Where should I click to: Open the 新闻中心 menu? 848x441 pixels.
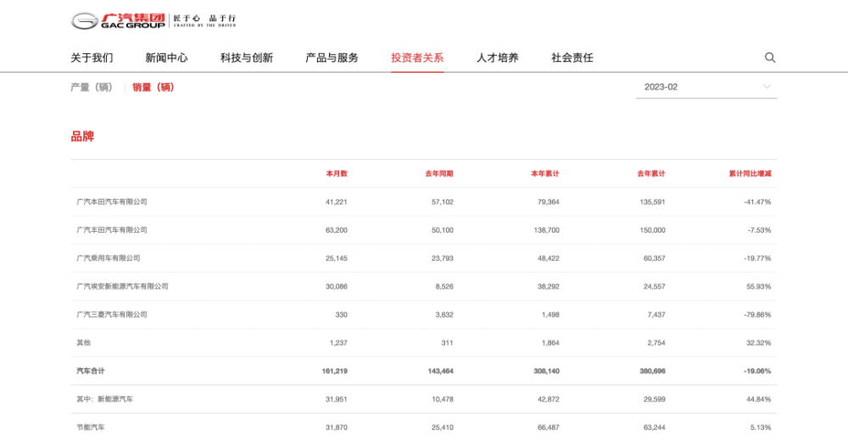point(166,58)
